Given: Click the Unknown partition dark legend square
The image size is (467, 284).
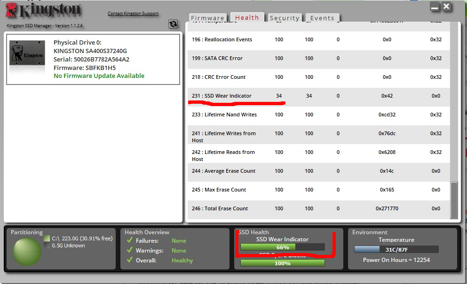Looking at the screenshot, I should pyautogui.click(x=47, y=246).
